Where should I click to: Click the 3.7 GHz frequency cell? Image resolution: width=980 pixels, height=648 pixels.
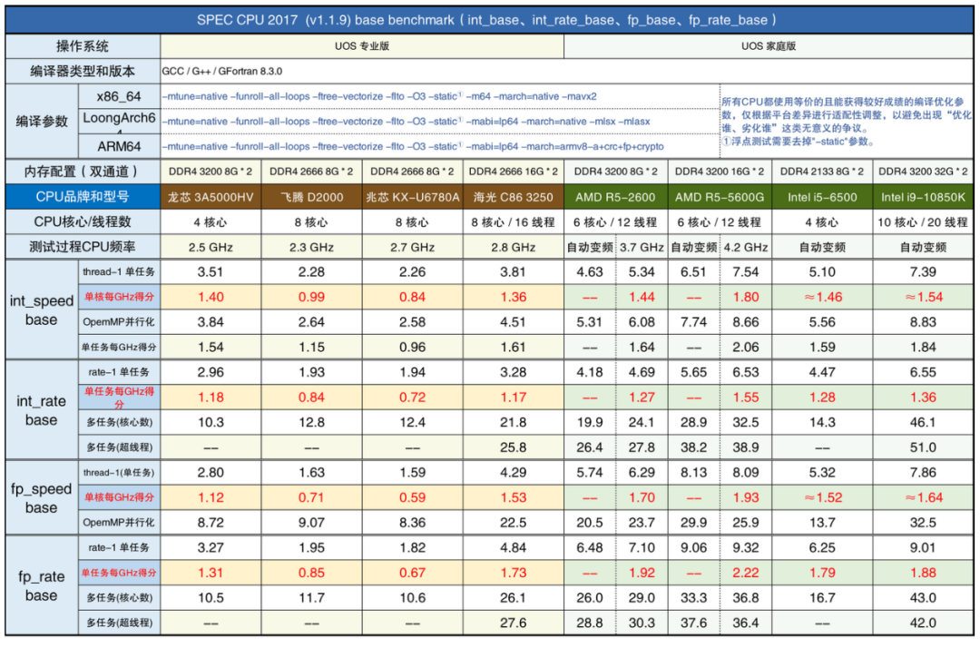[x=642, y=247]
